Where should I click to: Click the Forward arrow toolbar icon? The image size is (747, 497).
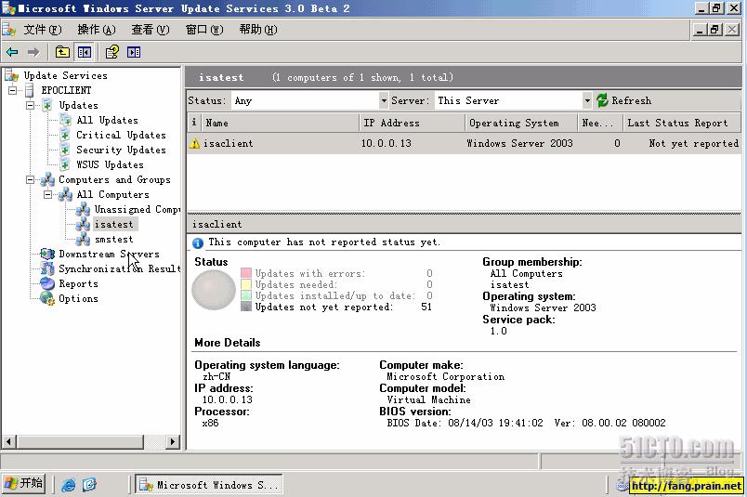(33, 52)
